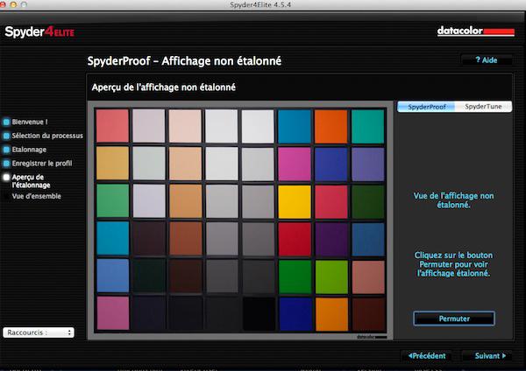
Task: Switch to the SpyderTune tab
Action: [x=484, y=107]
